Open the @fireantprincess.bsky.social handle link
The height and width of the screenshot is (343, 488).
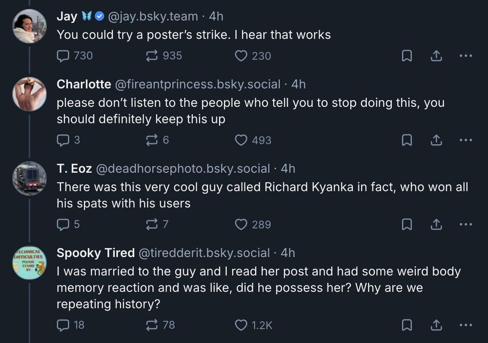tap(197, 84)
